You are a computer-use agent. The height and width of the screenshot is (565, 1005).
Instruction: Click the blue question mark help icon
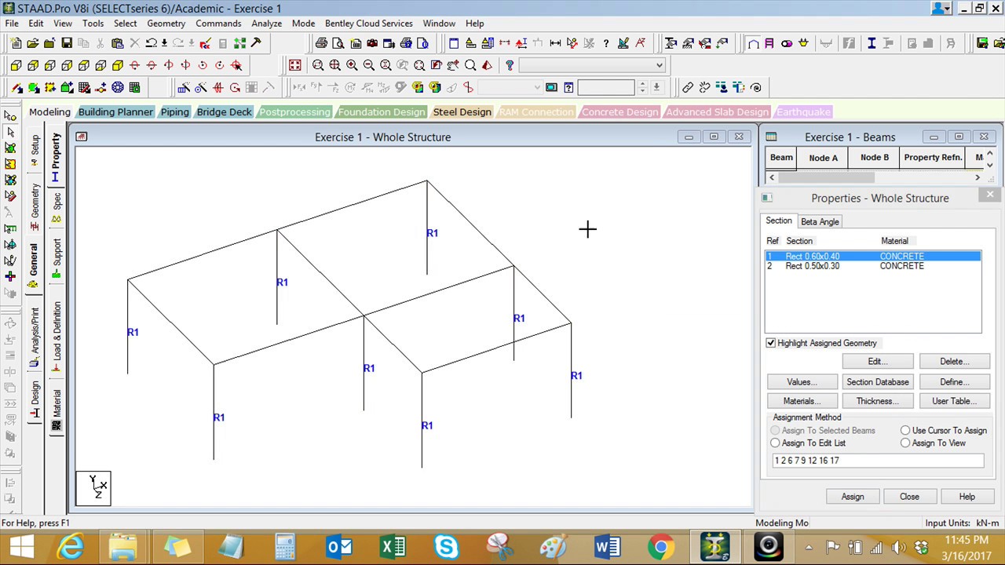[510, 65]
